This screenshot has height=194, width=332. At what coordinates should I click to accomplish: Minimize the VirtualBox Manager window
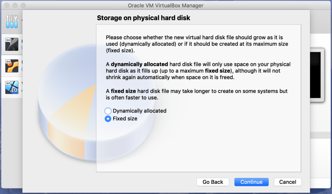[x=15, y=5]
